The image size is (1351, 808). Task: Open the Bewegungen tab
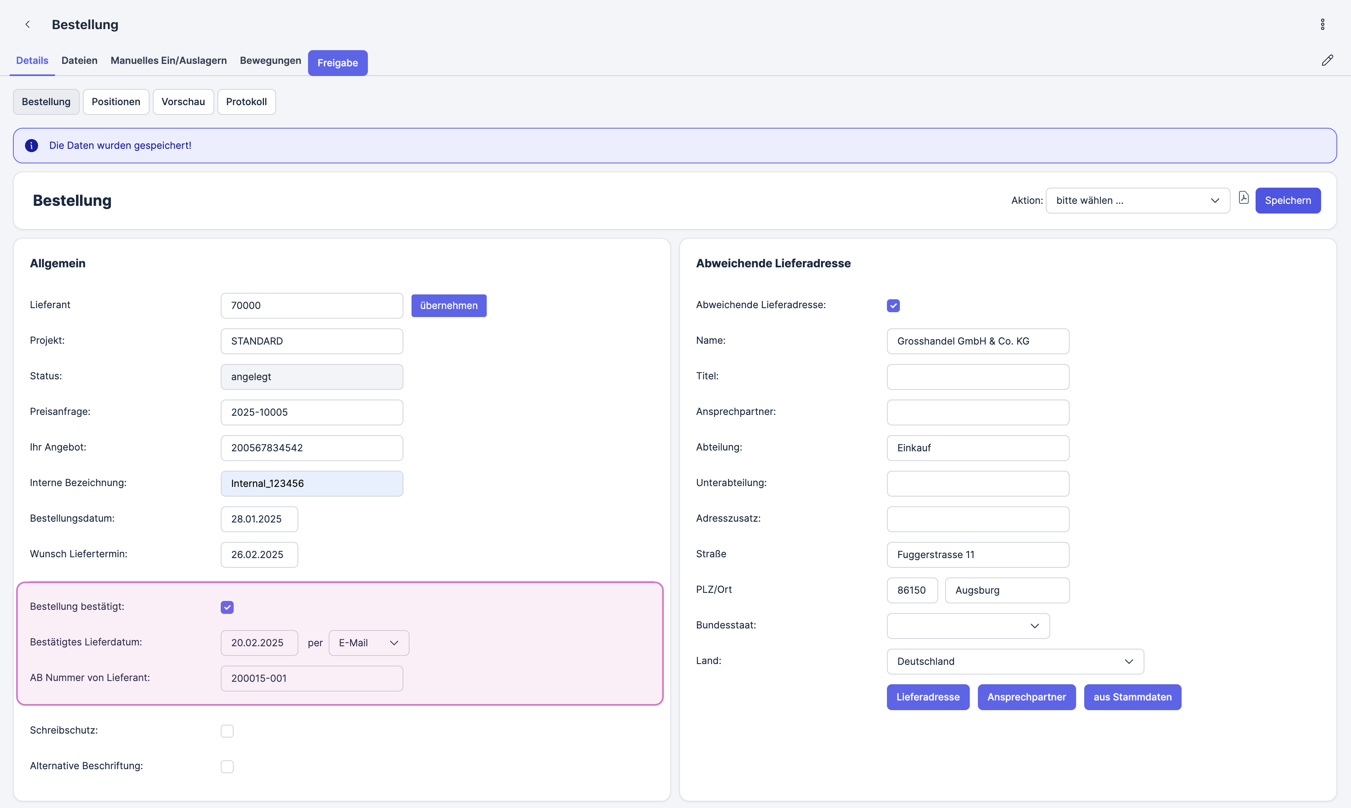click(x=270, y=60)
